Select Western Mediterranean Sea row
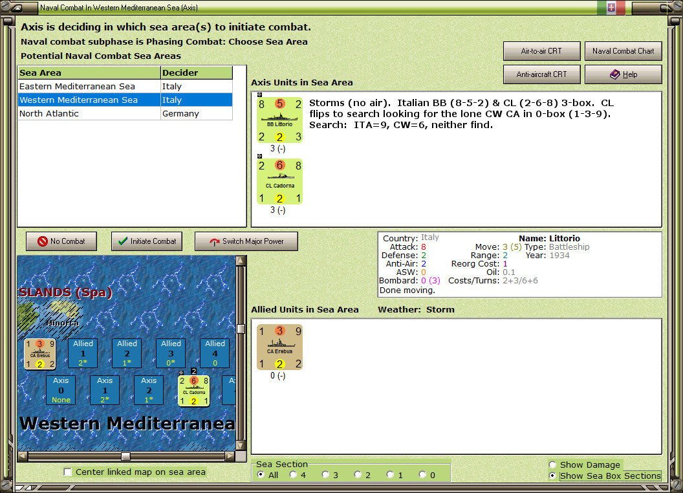The width and height of the screenshot is (683, 493). point(125,100)
